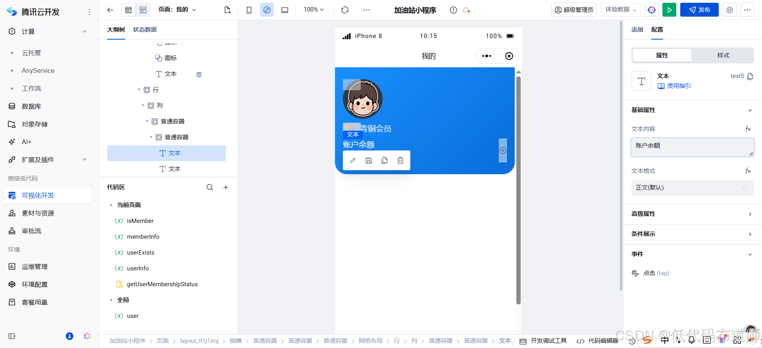Click the 超级管理员 role button
This screenshot has width=762, height=348.
tap(573, 10)
